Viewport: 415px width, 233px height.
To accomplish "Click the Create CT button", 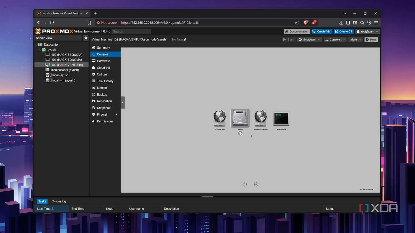I will [344, 31].
